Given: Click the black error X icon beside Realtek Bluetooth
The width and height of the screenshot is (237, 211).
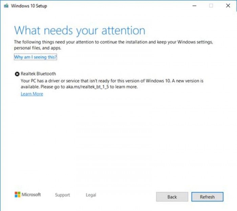Looking at the screenshot, I should [x=17, y=74].
